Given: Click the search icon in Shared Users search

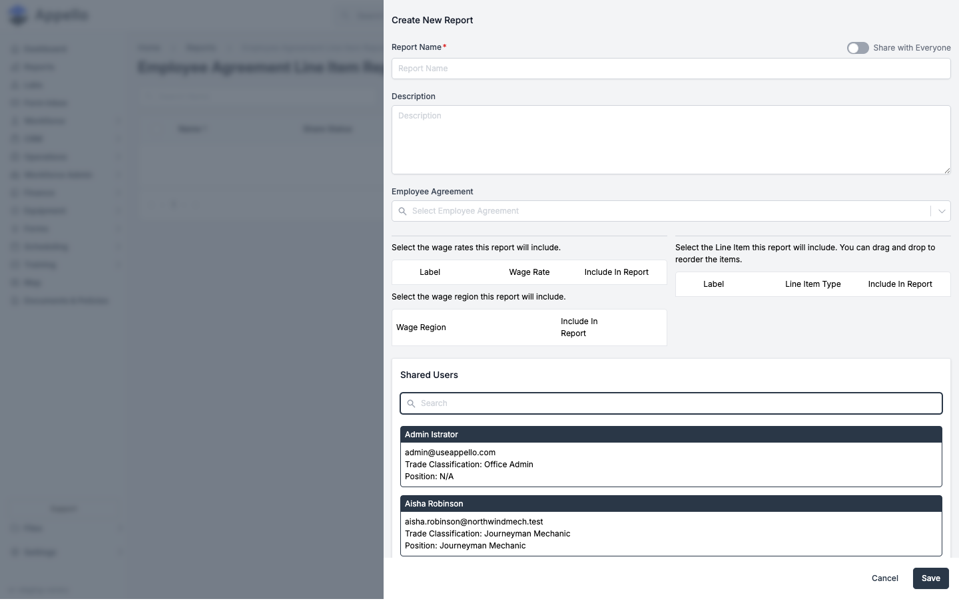Looking at the screenshot, I should pos(411,403).
